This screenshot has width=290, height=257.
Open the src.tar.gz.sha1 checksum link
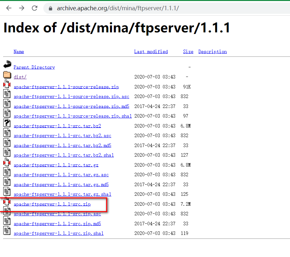click(63, 195)
